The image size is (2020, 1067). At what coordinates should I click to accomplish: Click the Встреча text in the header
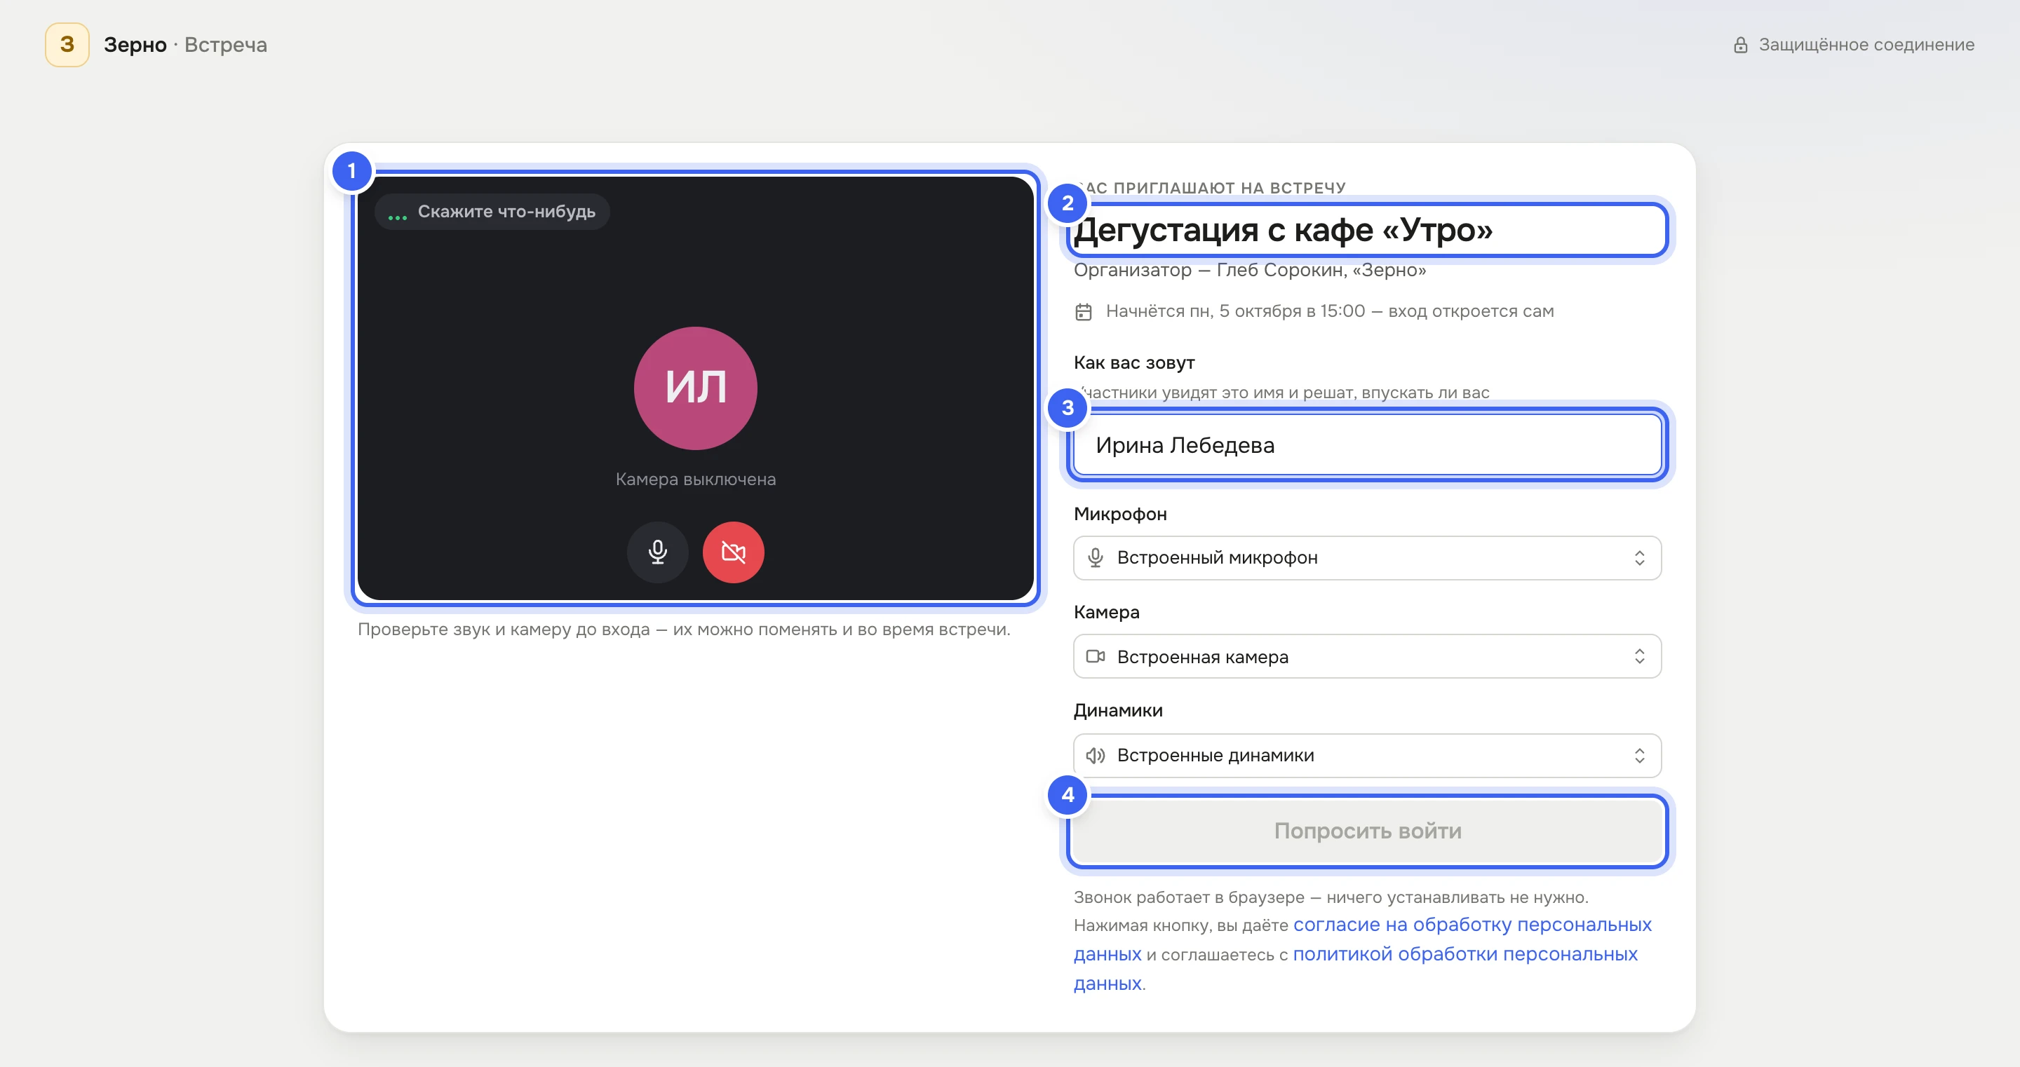pyautogui.click(x=226, y=45)
